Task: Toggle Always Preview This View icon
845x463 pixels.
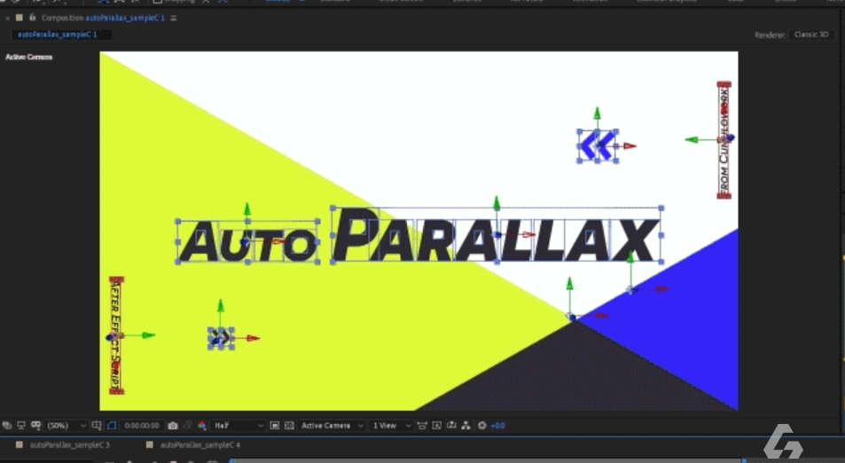Action: click(x=7, y=426)
